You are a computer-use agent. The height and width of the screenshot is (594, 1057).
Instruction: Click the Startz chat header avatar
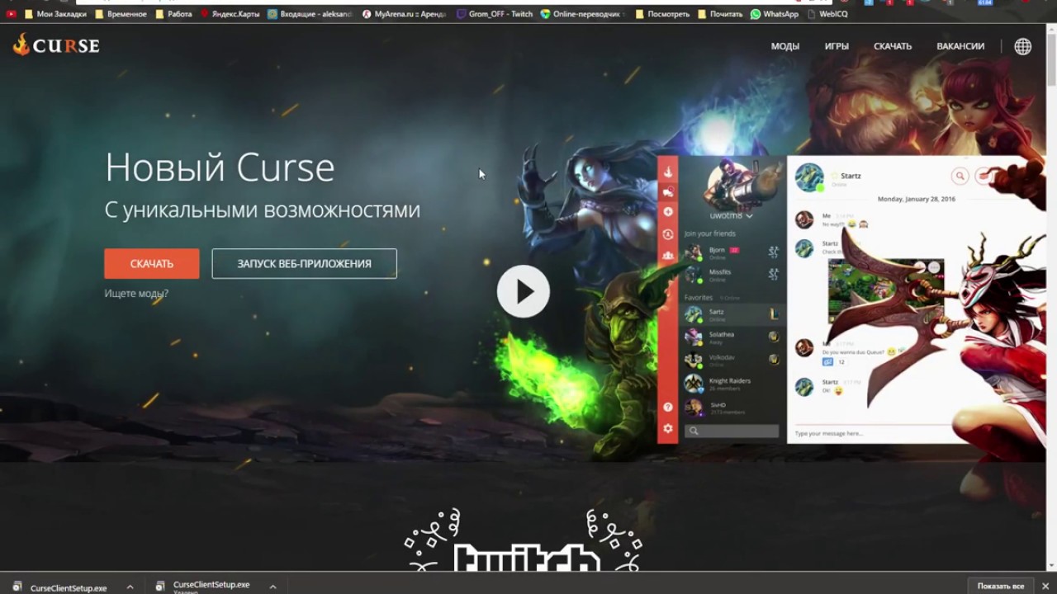(809, 177)
